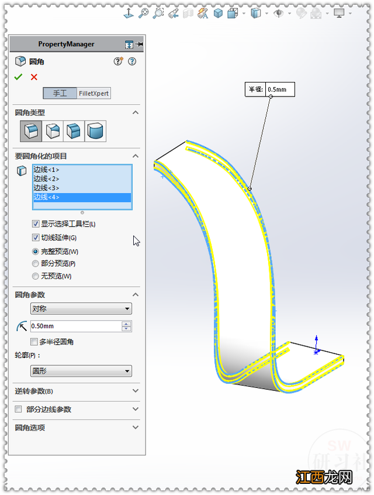Open the View Settings dropdown arrow

350,13
